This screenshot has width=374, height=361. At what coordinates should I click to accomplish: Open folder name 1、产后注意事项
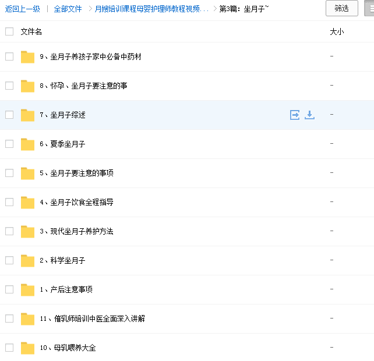point(66,289)
